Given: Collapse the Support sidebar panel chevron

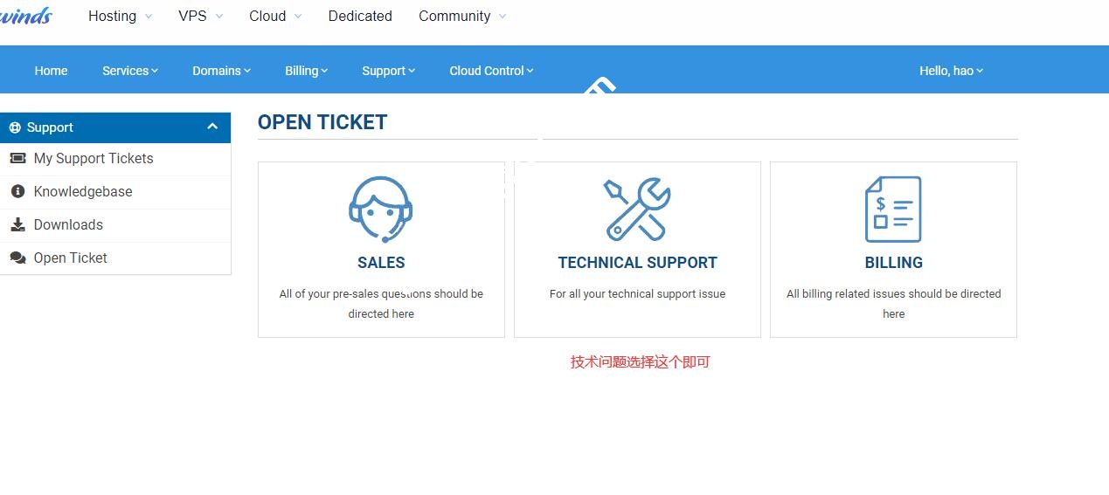Looking at the screenshot, I should [x=212, y=127].
